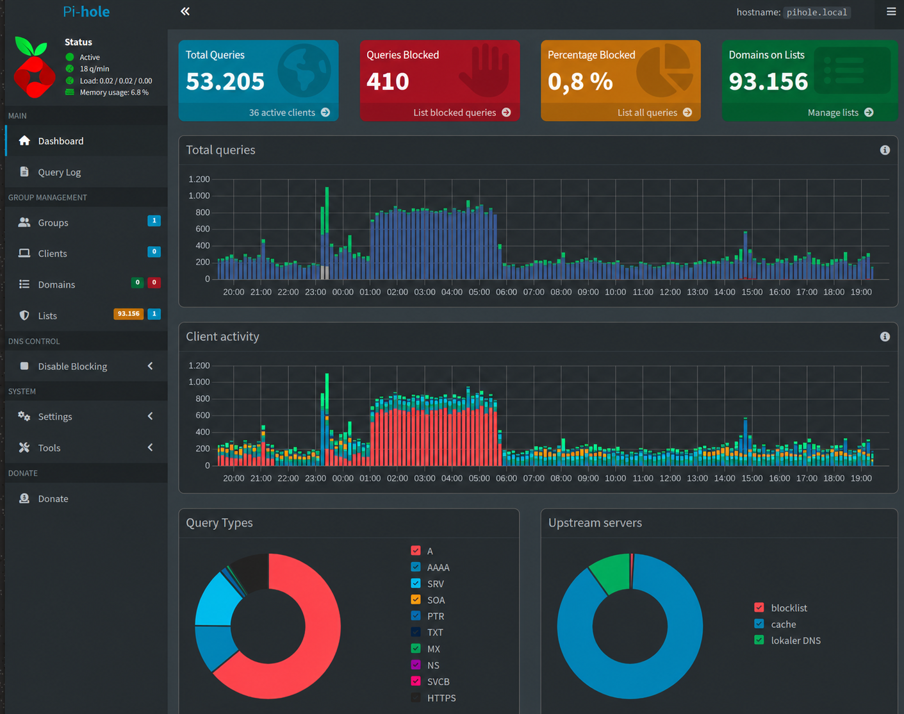Viewport: 904px width, 714px height.
Task: Collapse the sidebar with the double-chevron icon
Action: tap(185, 12)
